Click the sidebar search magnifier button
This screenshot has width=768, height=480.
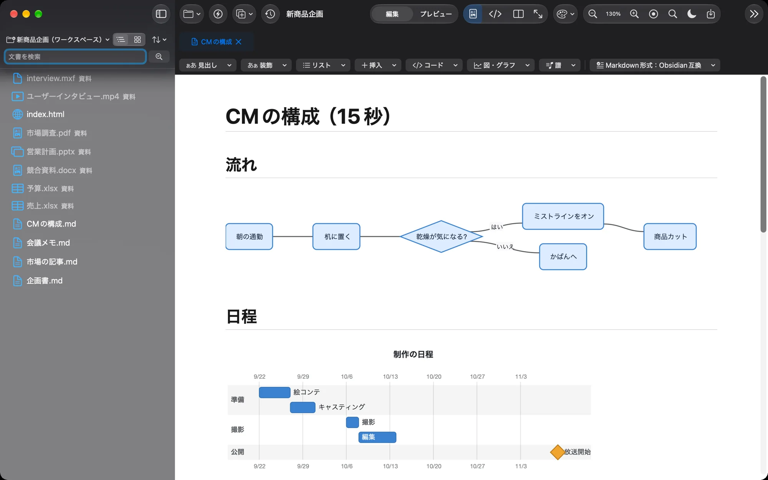point(159,56)
